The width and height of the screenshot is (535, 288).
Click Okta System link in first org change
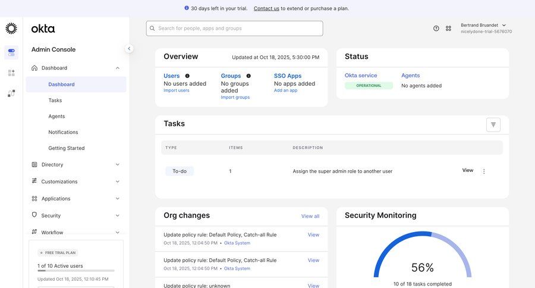click(x=237, y=243)
